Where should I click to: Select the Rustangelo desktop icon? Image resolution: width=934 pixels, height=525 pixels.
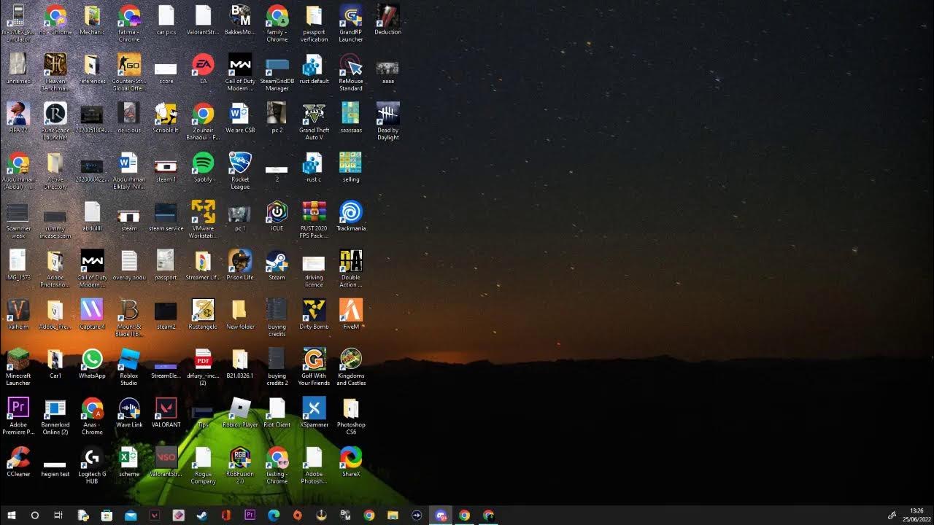(x=203, y=314)
